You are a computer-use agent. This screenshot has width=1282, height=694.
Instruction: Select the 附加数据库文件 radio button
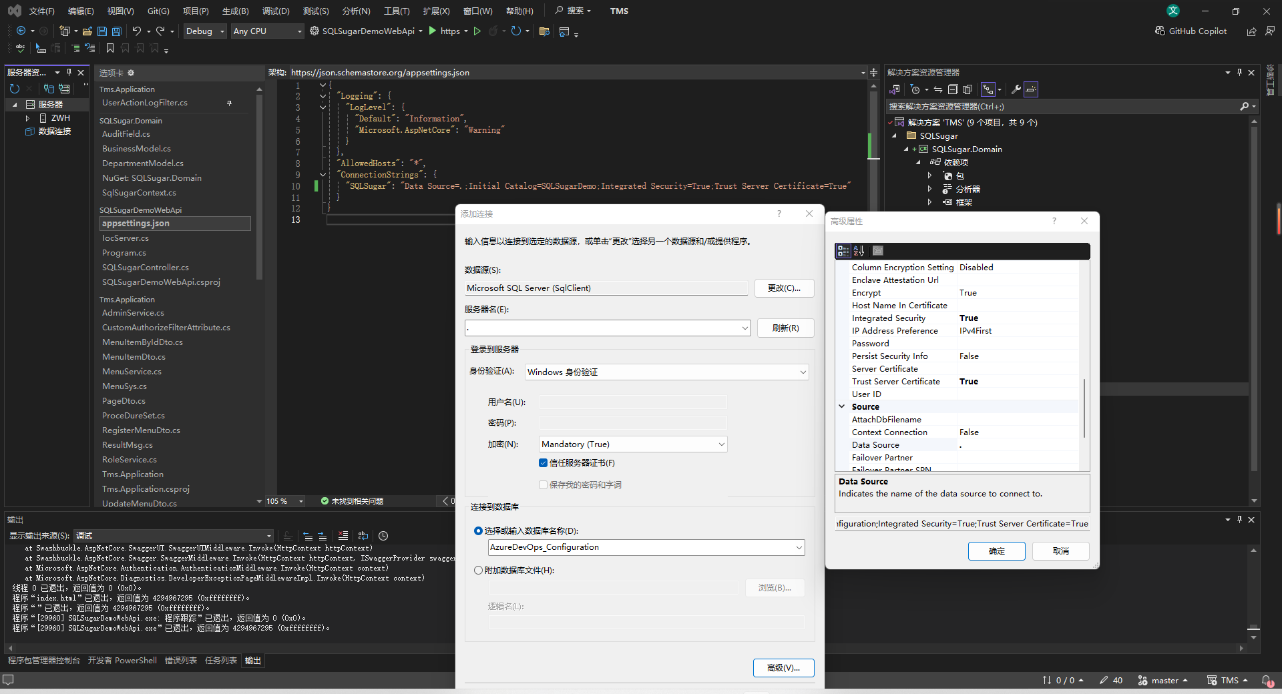tap(478, 570)
